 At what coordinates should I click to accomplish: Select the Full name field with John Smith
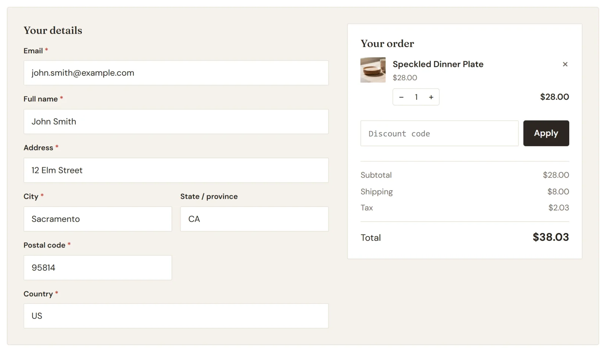[176, 121]
